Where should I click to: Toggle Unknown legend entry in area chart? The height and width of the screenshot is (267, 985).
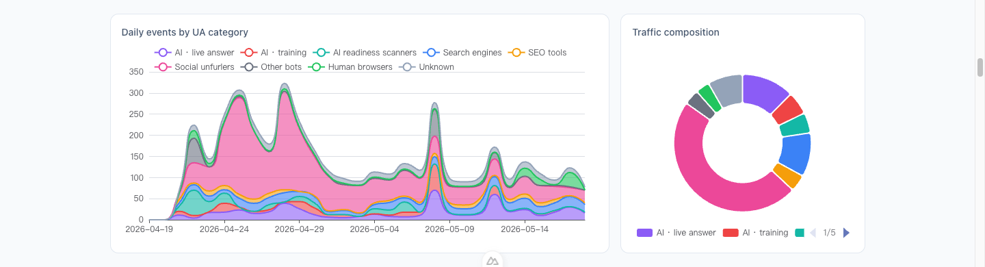tap(427, 67)
